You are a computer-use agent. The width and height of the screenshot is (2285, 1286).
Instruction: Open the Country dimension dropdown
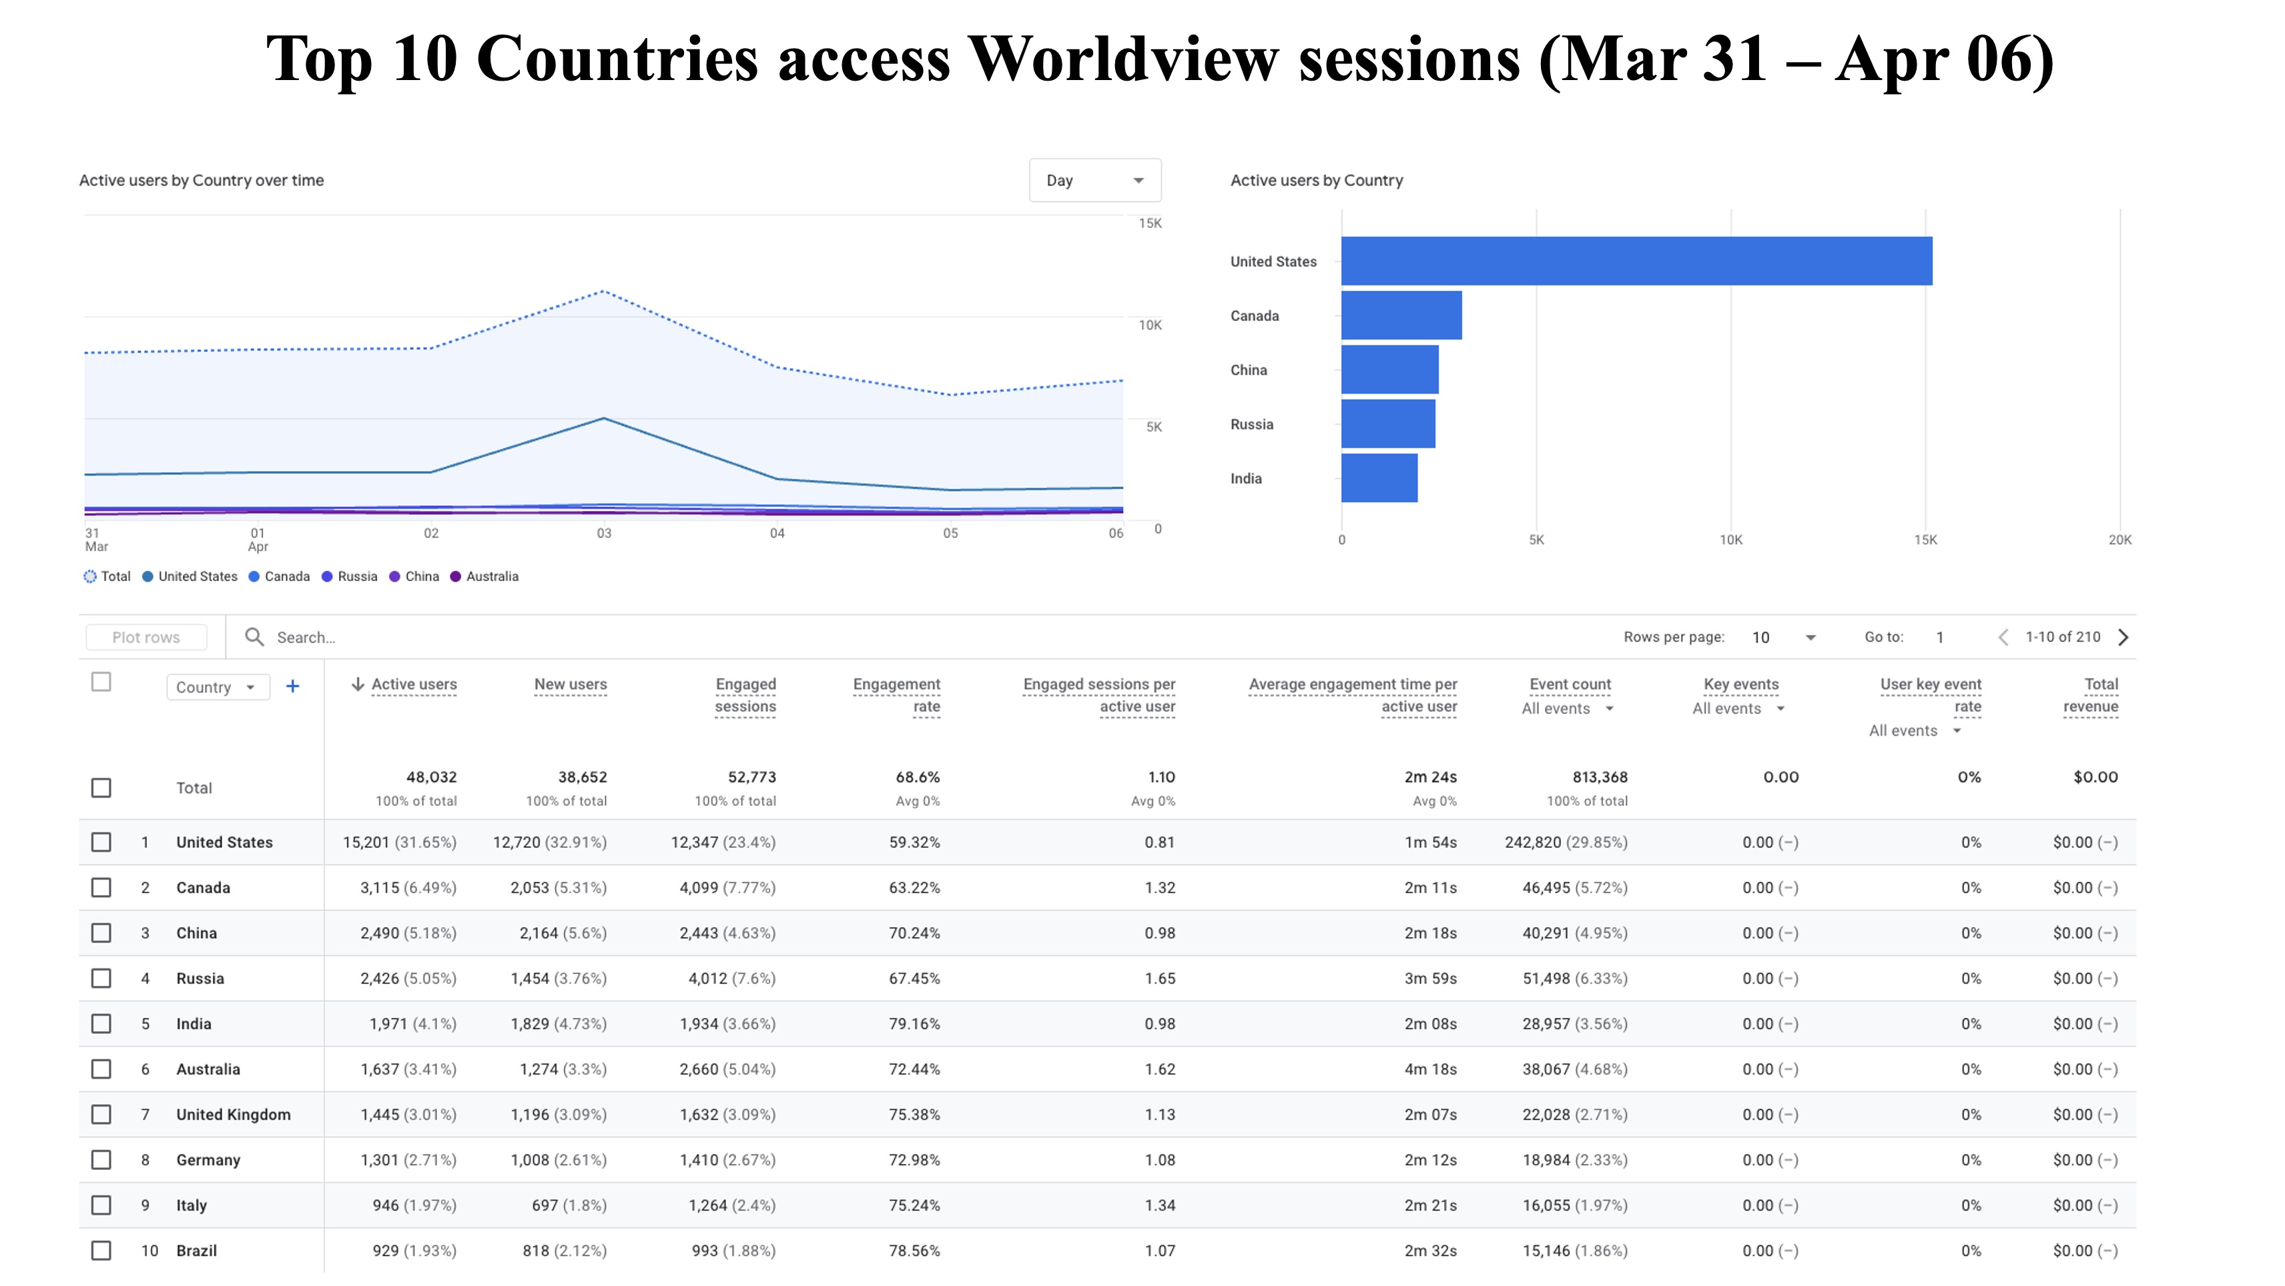pos(218,687)
